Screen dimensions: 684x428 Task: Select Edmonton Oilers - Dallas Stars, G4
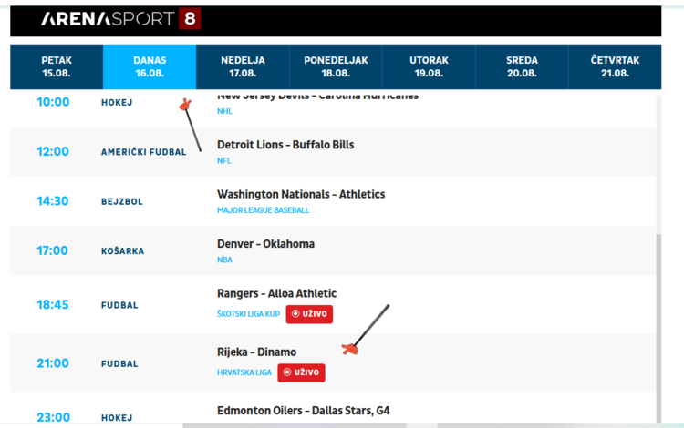(304, 411)
